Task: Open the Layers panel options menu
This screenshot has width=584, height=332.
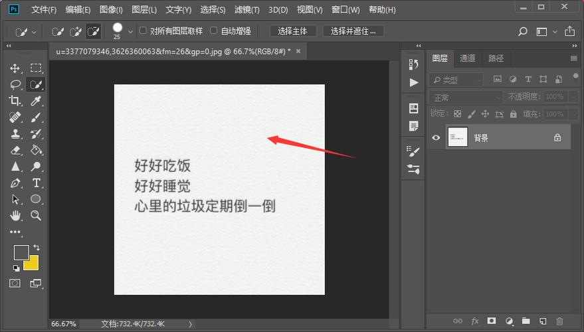Action: 573,58
